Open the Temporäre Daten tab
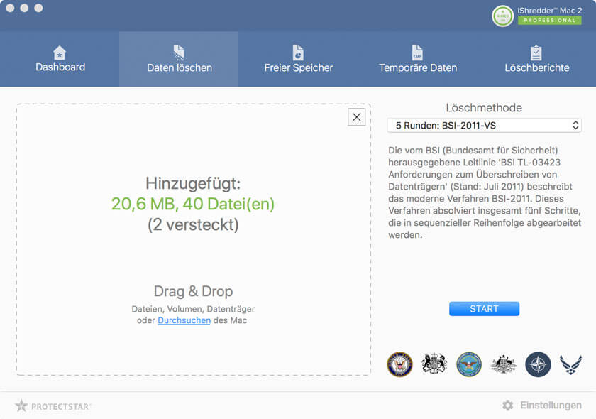Screen dimensions: 596x419 (x=417, y=59)
